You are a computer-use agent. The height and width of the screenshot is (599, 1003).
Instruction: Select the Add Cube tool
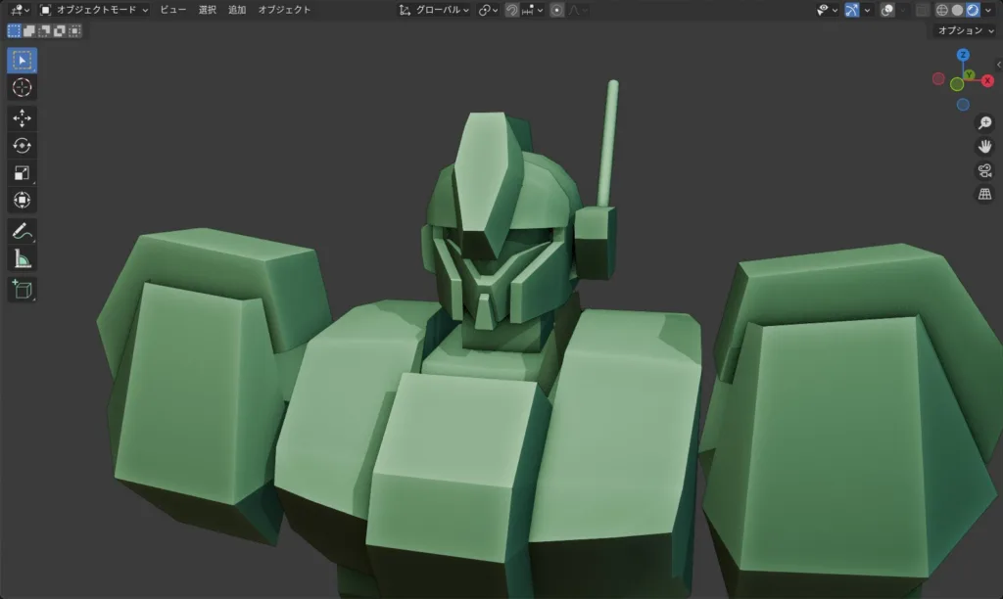pyautogui.click(x=22, y=289)
